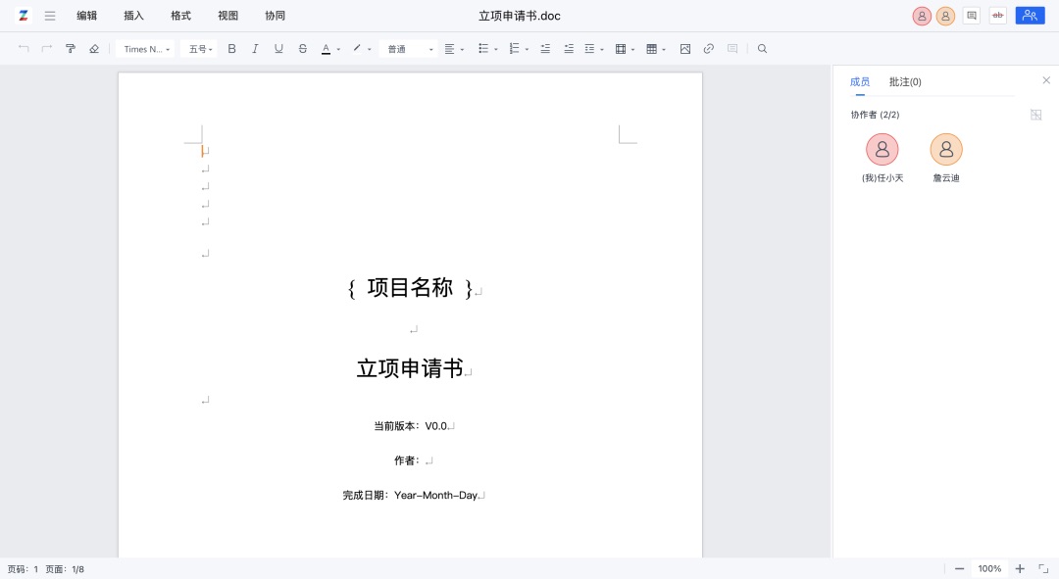Image resolution: width=1059 pixels, height=579 pixels.
Task: Click the 当前版本：V0.0 line
Action: pos(411,426)
